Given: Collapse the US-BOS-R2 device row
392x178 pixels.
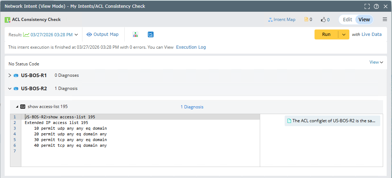Looking at the screenshot, I should 10,88.
